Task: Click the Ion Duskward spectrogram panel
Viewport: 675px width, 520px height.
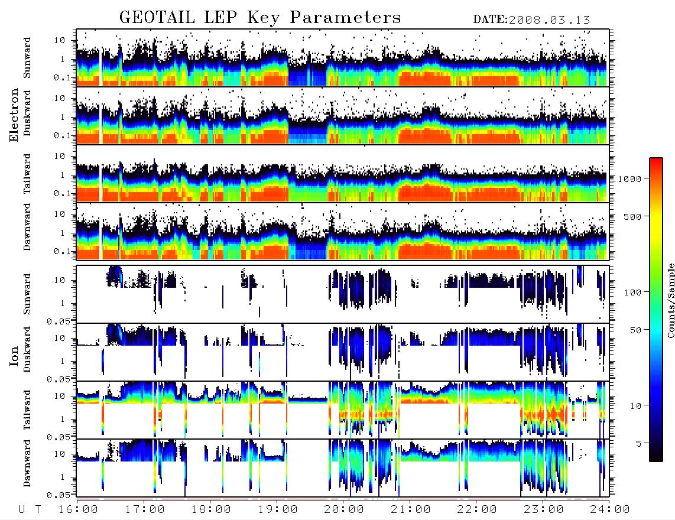Action: [x=343, y=352]
